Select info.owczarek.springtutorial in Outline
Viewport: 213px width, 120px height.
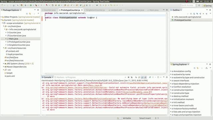pos(187,17)
